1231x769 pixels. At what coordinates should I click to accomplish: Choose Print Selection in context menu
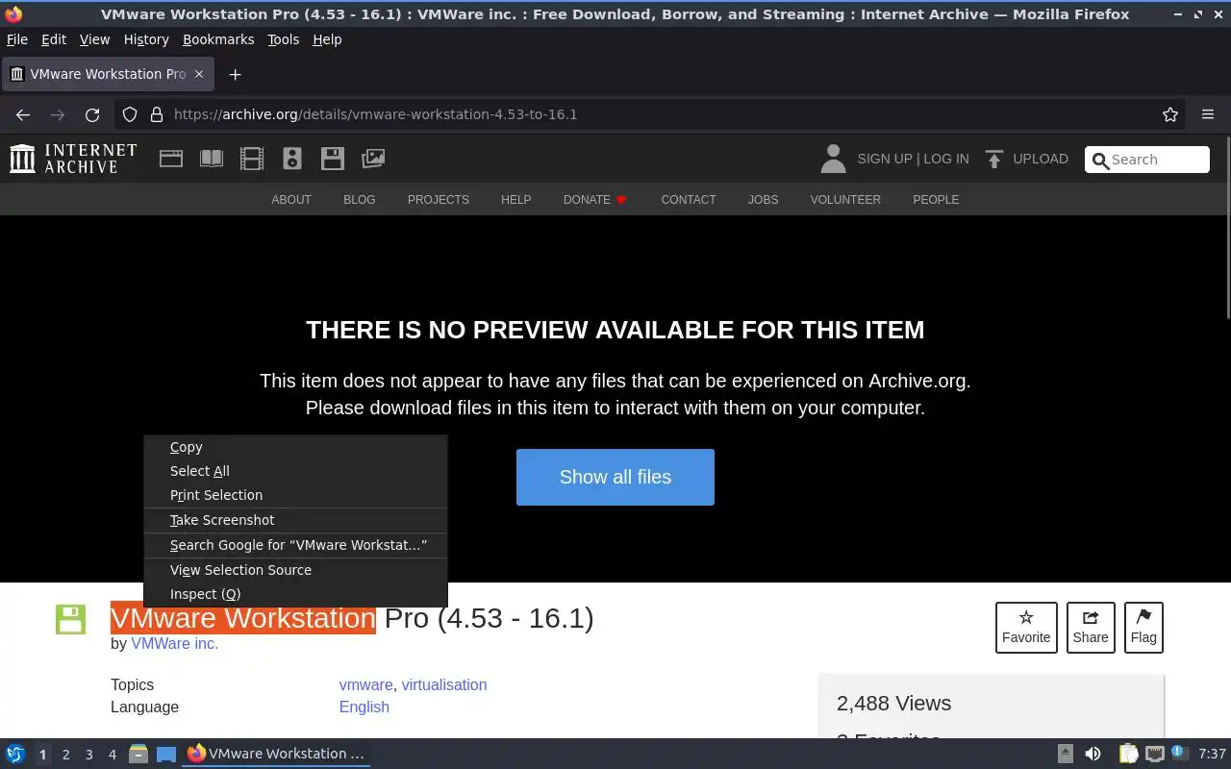click(x=295, y=495)
